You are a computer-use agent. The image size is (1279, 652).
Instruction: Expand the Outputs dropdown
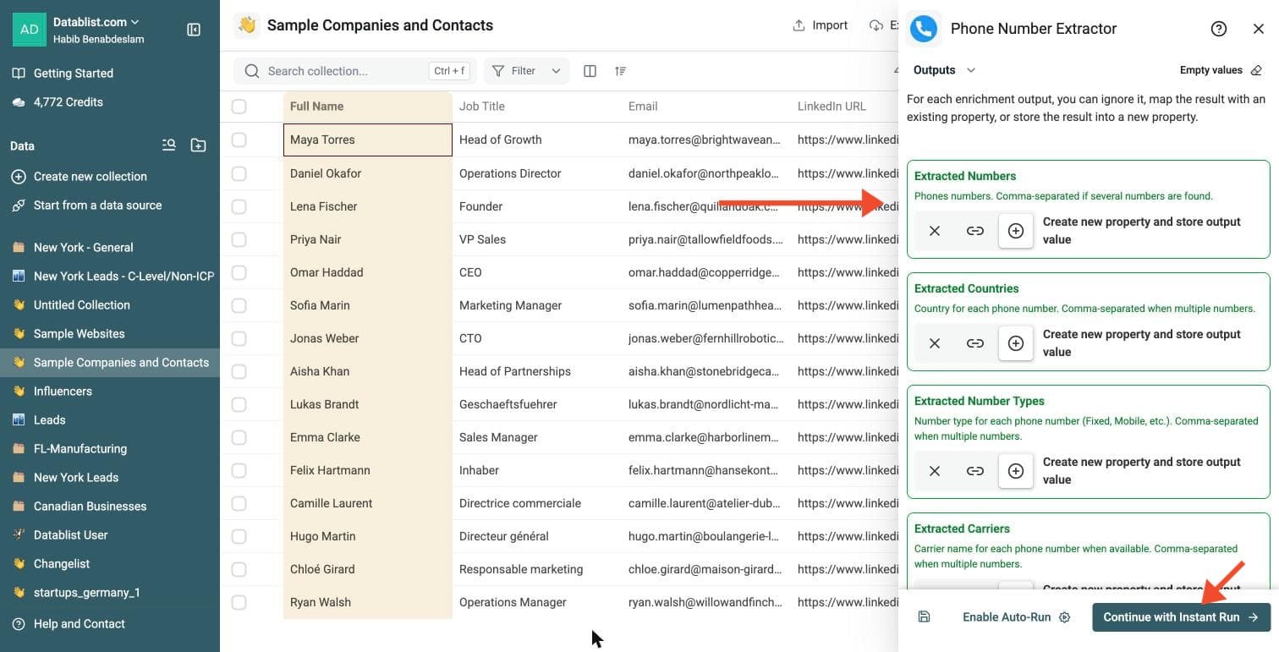pos(944,70)
